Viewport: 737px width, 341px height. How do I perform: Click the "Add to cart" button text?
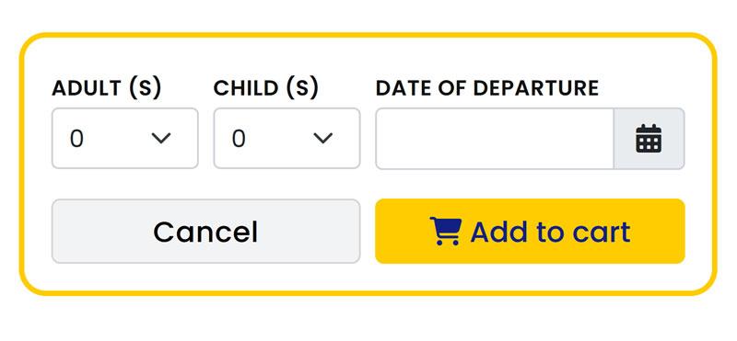click(x=550, y=232)
